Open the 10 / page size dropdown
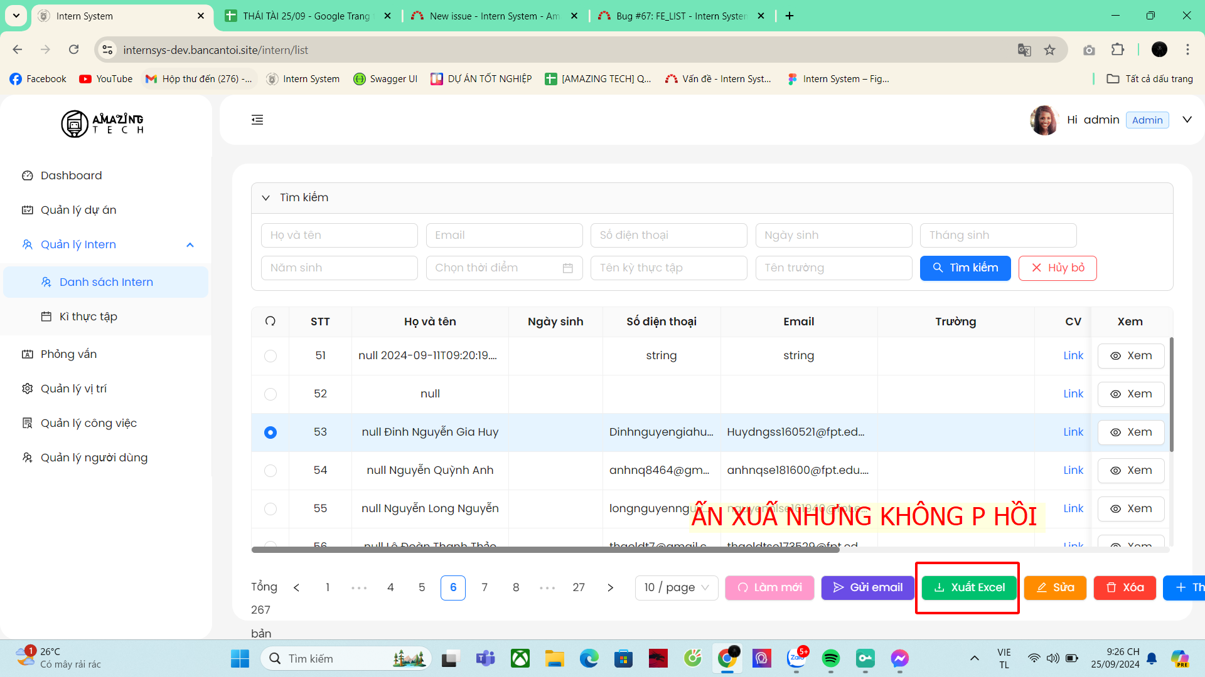The height and width of the screenshot is (677, 1205). click(677, 588)
